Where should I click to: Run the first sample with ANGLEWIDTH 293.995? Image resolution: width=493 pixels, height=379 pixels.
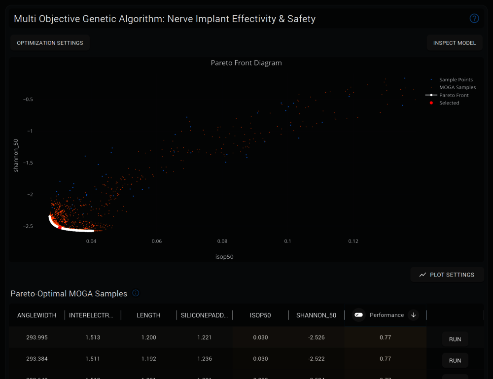[455, 339]
